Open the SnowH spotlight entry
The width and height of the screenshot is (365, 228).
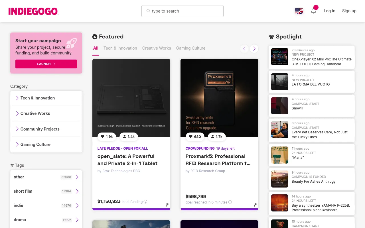311,106
